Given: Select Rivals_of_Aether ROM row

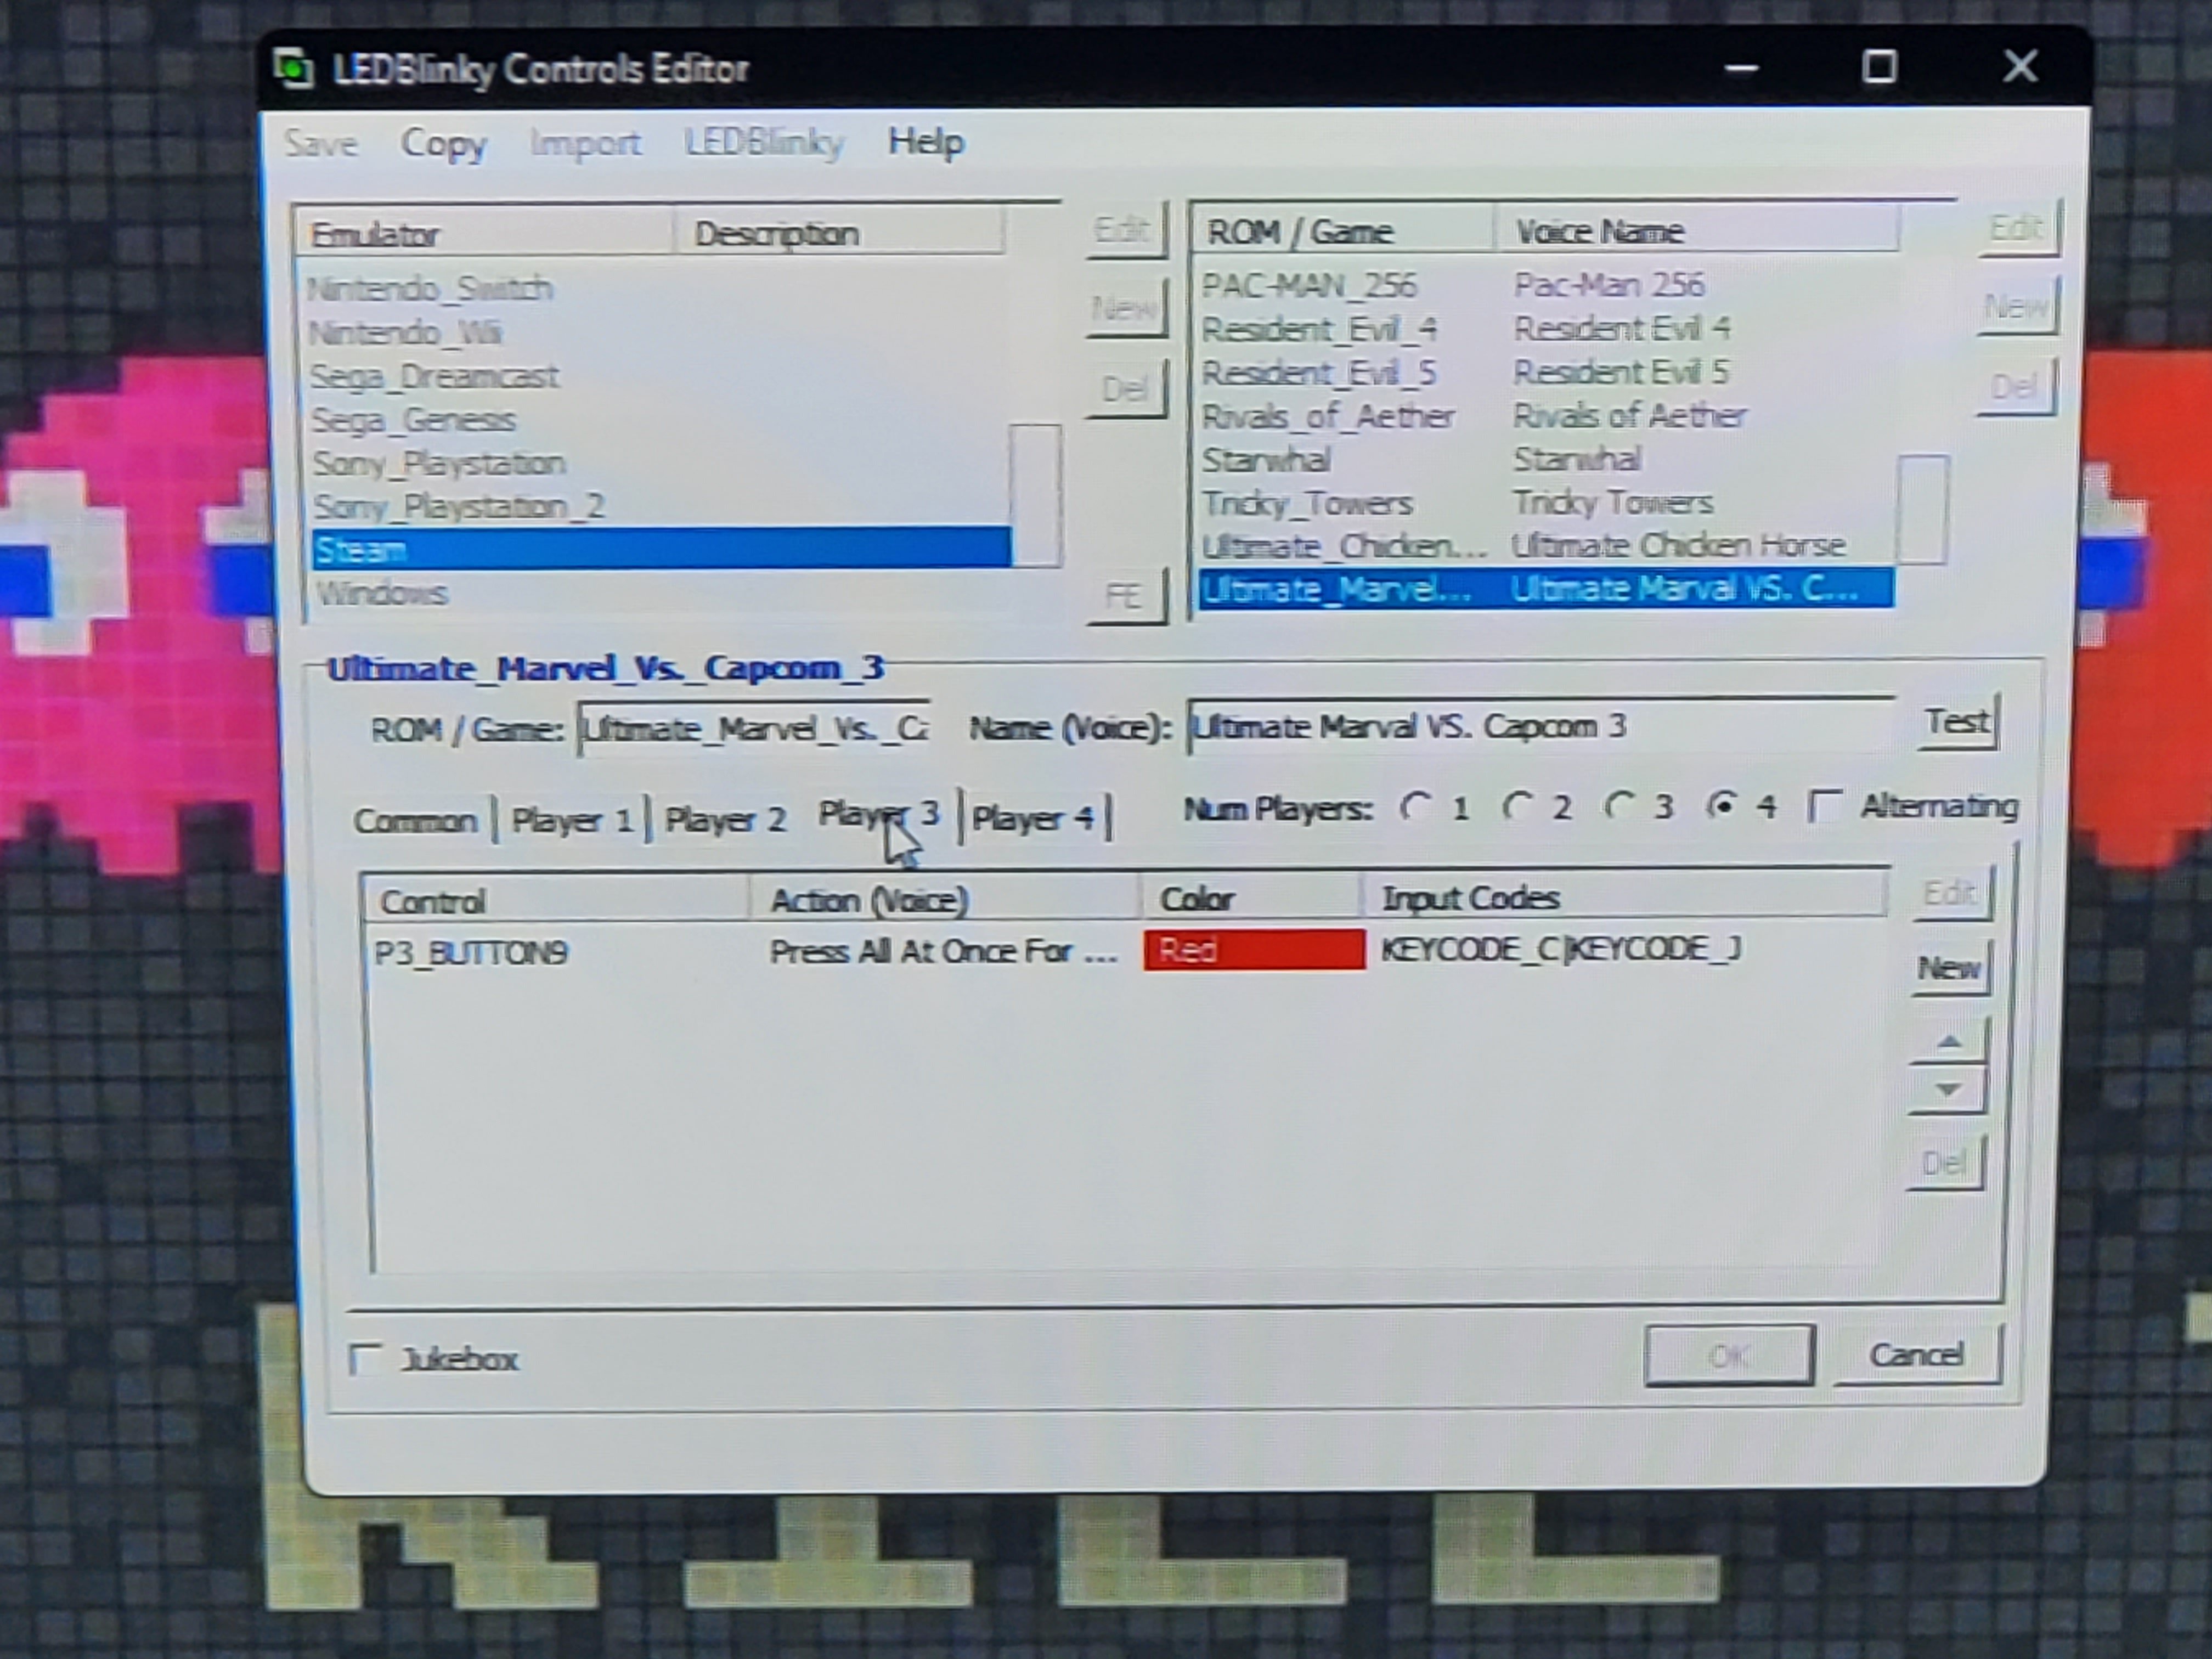Looking at the screenshot, I should (1546, 416).
